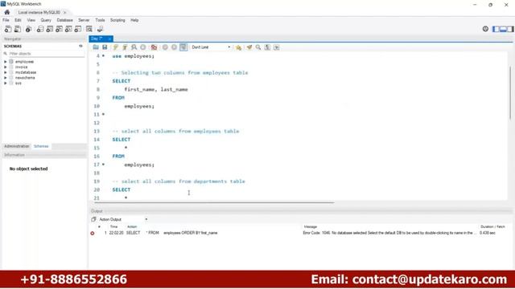Image resolution: width=515 pixels, height=289 pixels.
Task: Expand the newschema schema
Action: [6, 78]
